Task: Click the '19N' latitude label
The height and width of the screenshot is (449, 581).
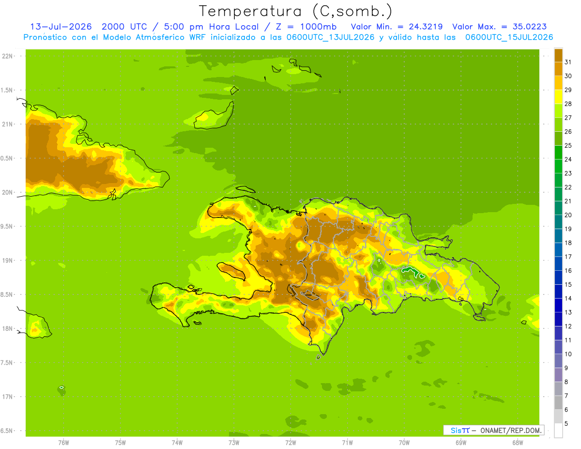Action: 8,260
